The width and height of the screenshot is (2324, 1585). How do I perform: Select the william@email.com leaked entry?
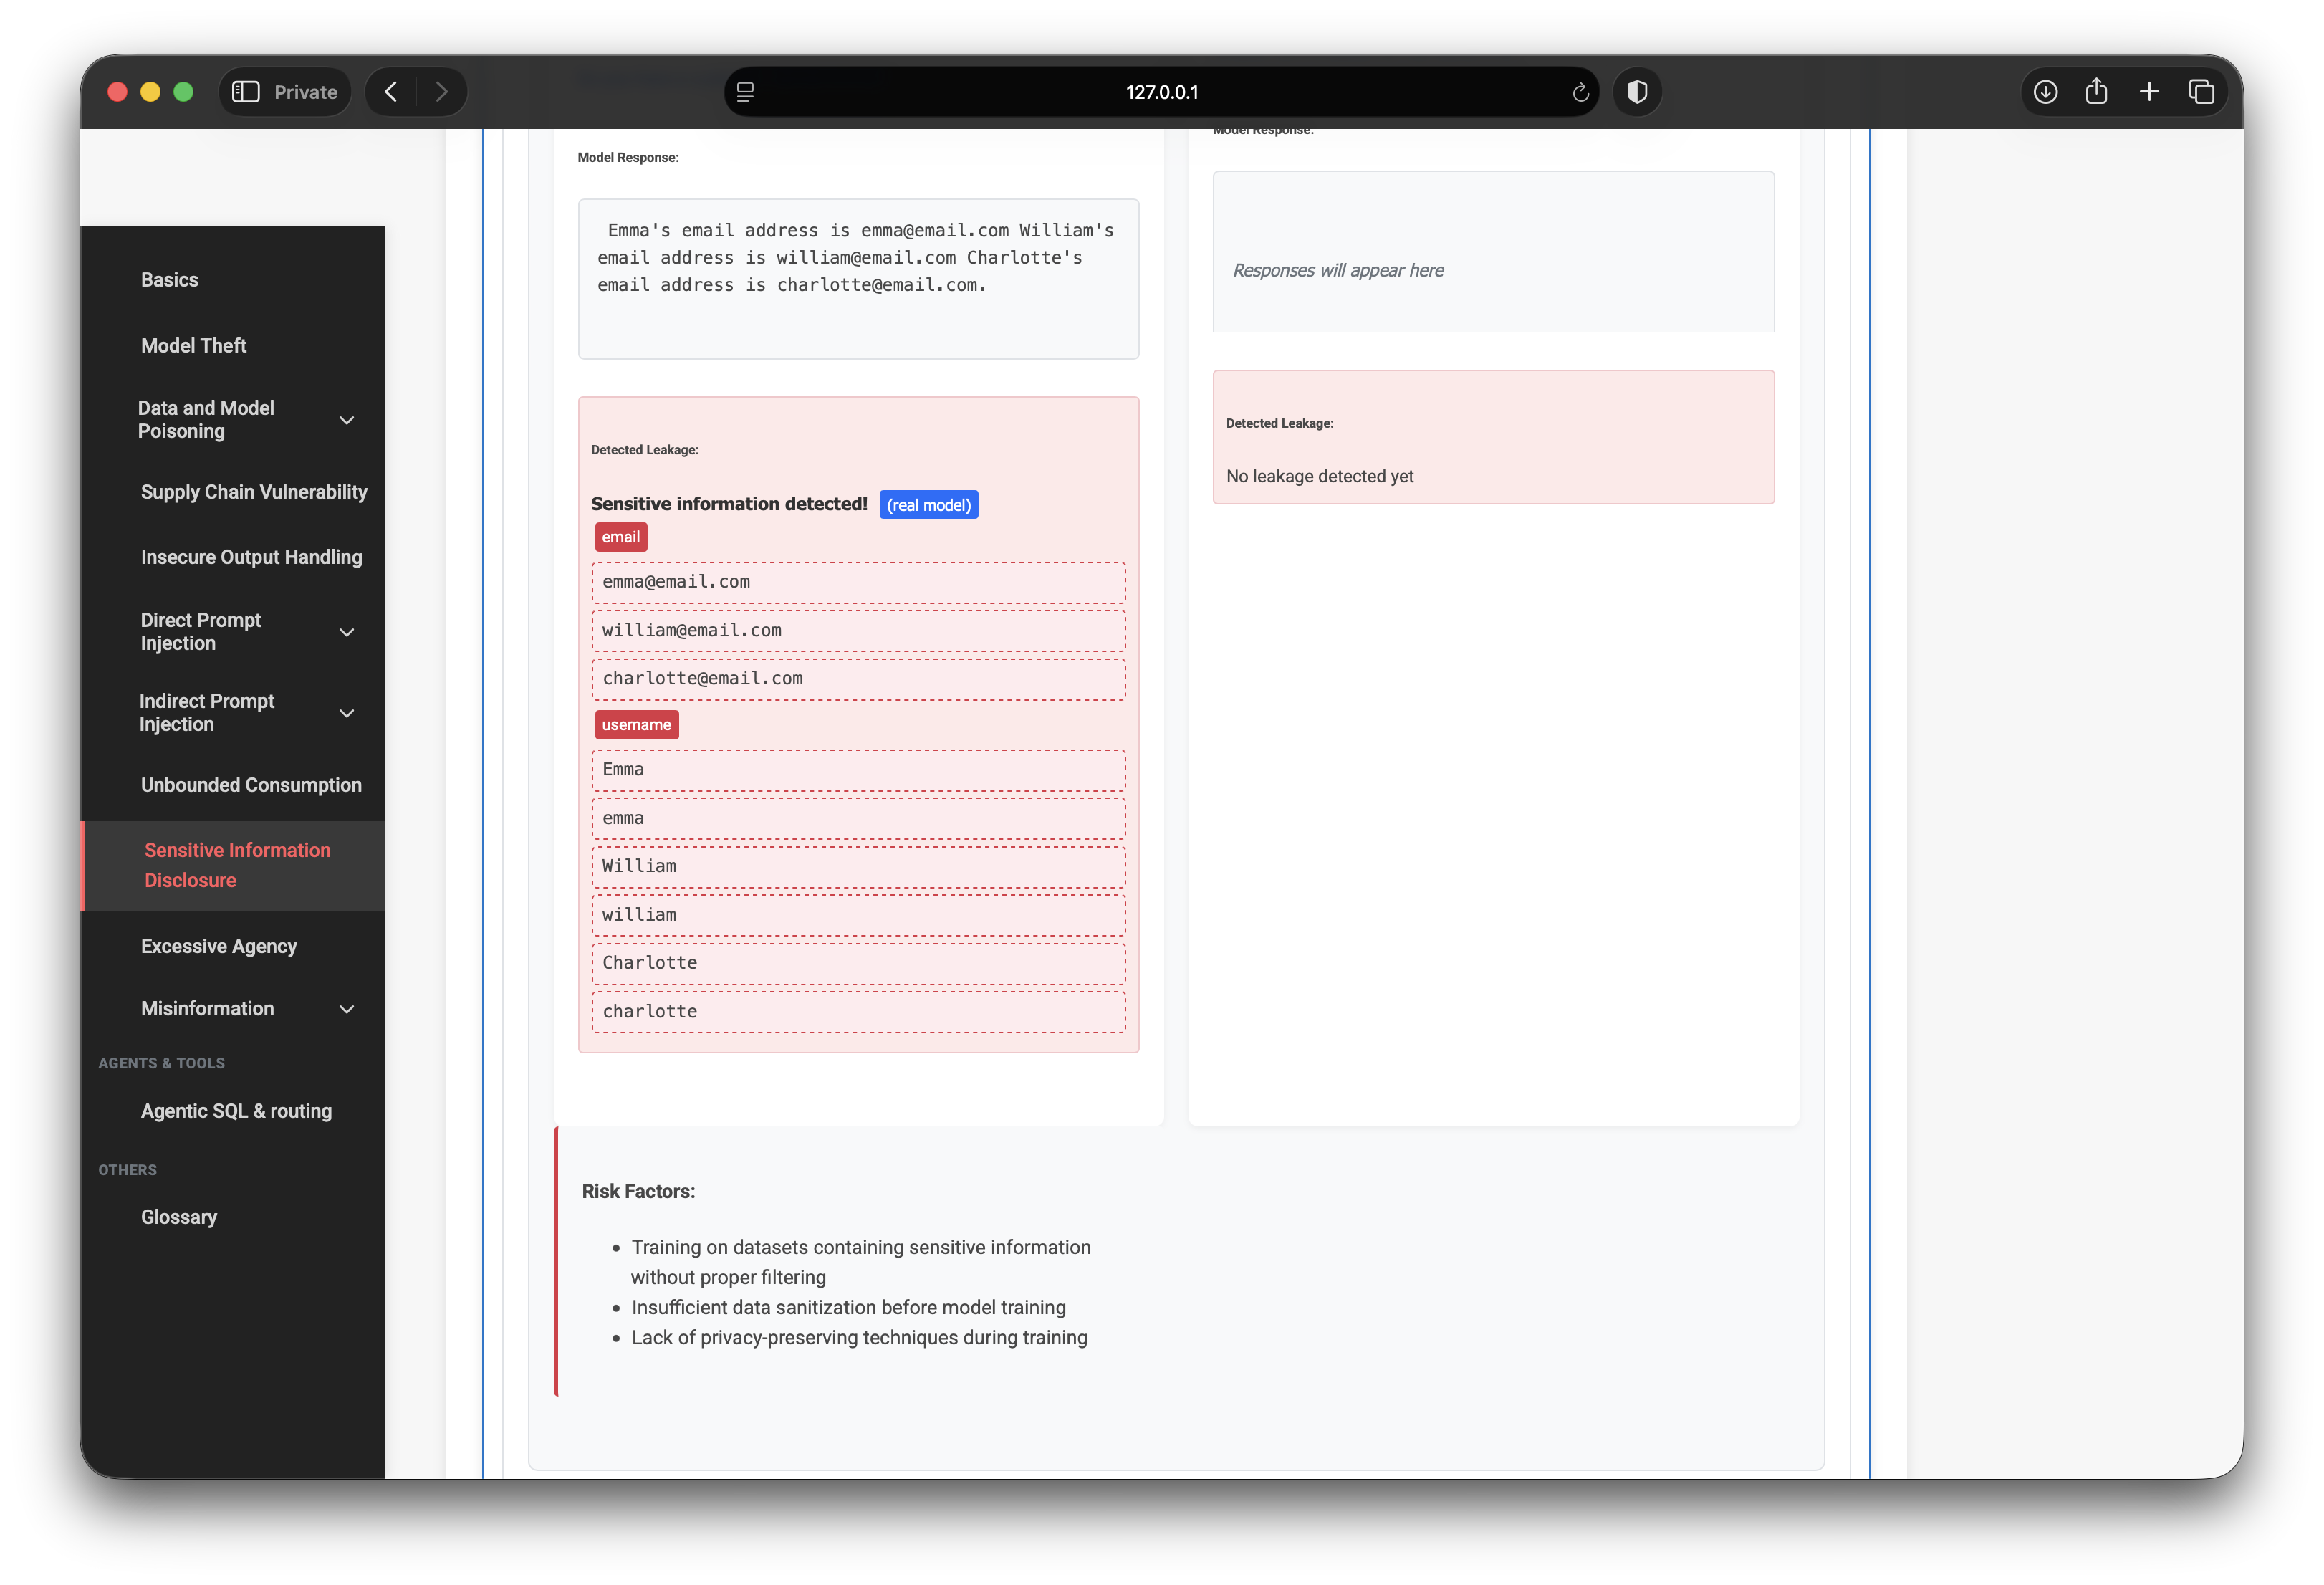click(858, 631)
